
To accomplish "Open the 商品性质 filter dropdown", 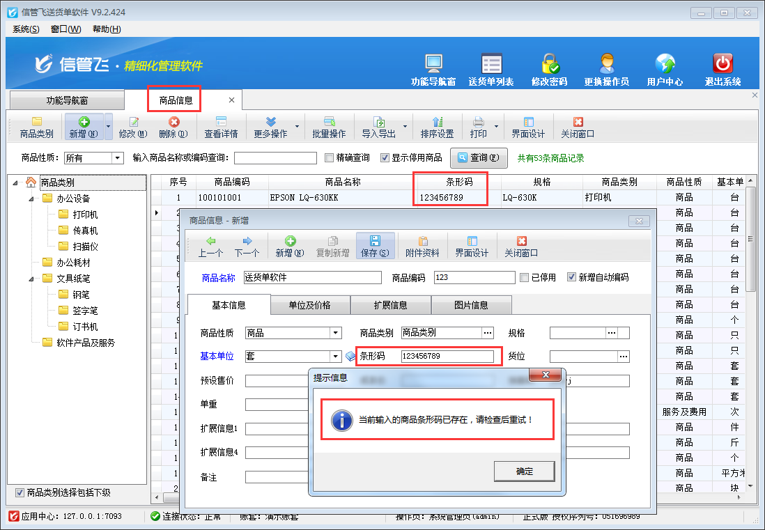I will 117,158.
